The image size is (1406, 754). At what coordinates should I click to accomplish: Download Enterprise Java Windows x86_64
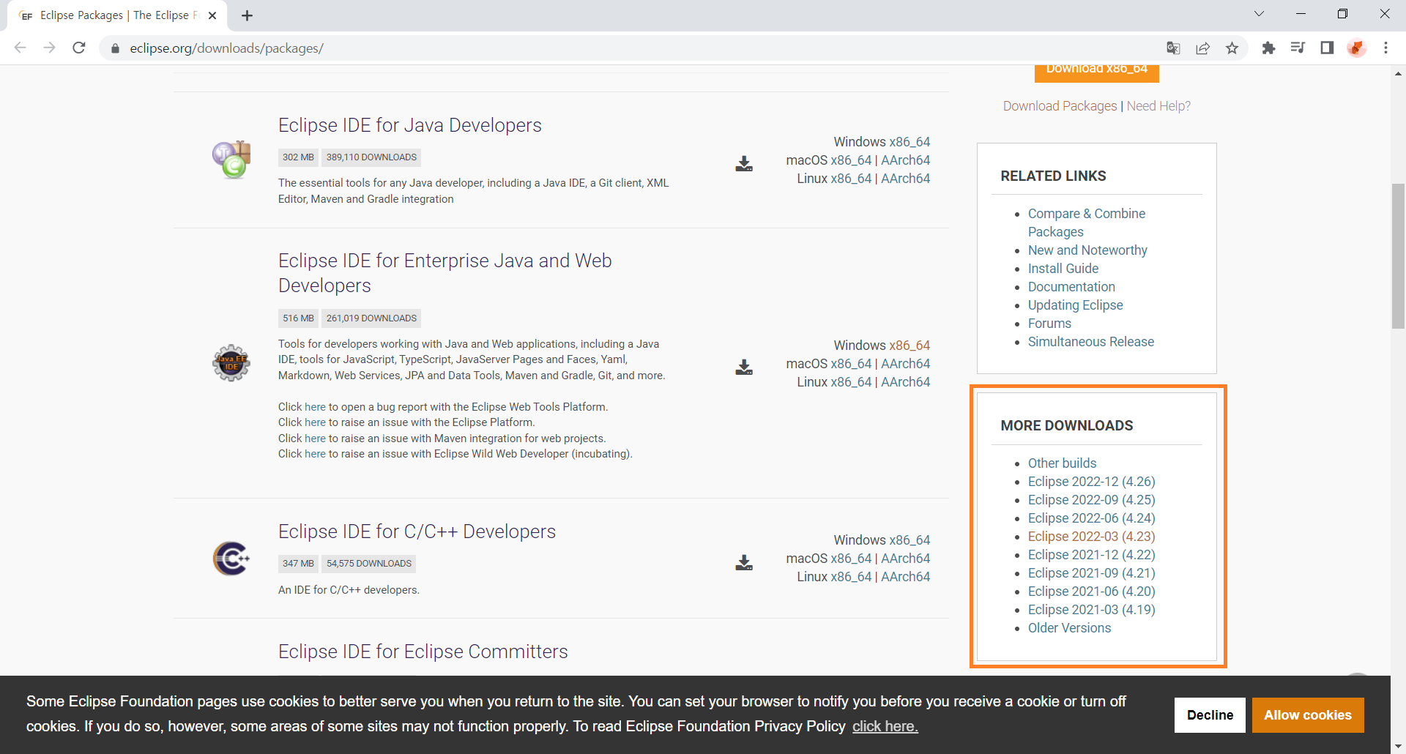tap(910, 346)
